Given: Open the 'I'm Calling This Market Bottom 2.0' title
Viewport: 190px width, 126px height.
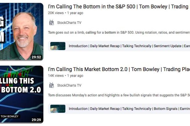Looking at the screenshot, I should pos(119,69).
